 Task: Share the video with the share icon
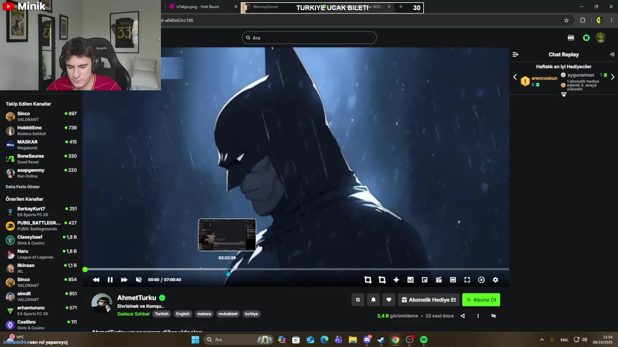pos(463,316)
